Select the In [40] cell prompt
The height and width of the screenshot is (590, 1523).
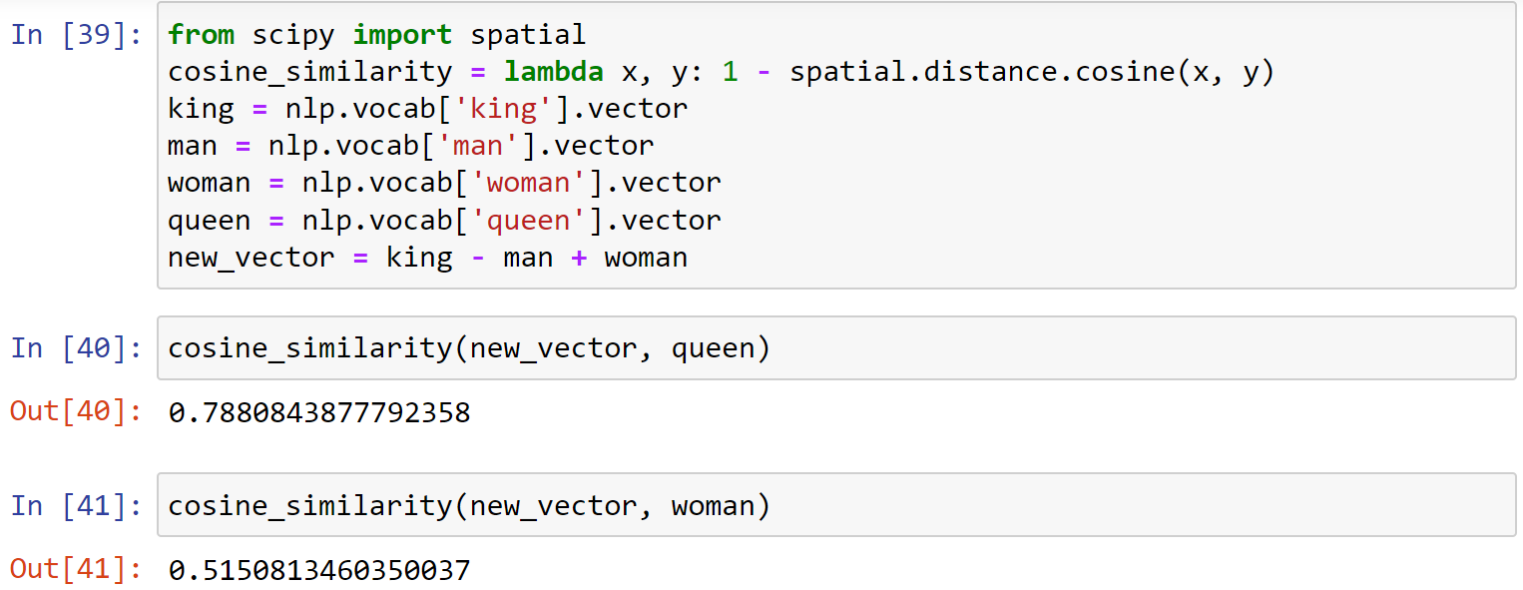click(x=76, y=348)
